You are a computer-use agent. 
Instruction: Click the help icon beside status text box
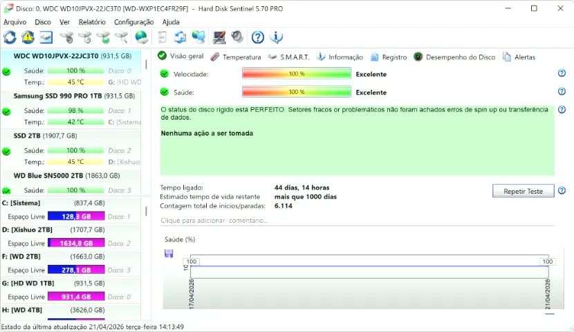562,109
